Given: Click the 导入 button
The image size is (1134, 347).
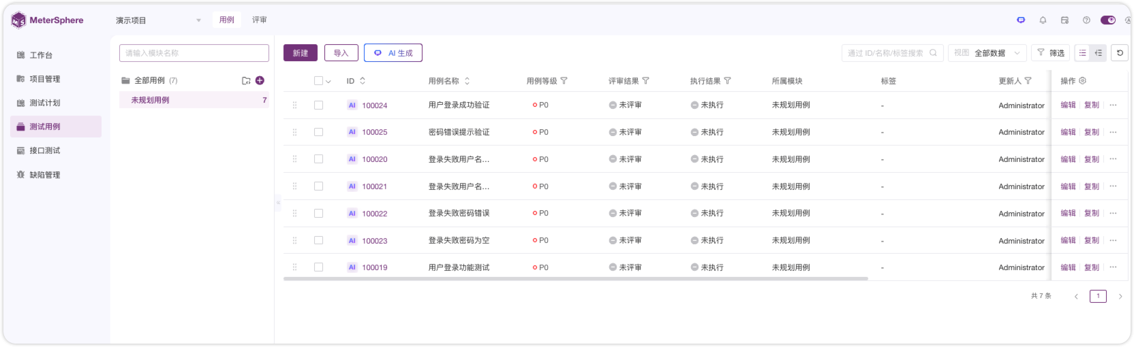Looking at the screenshot, I should coord(341,53).
